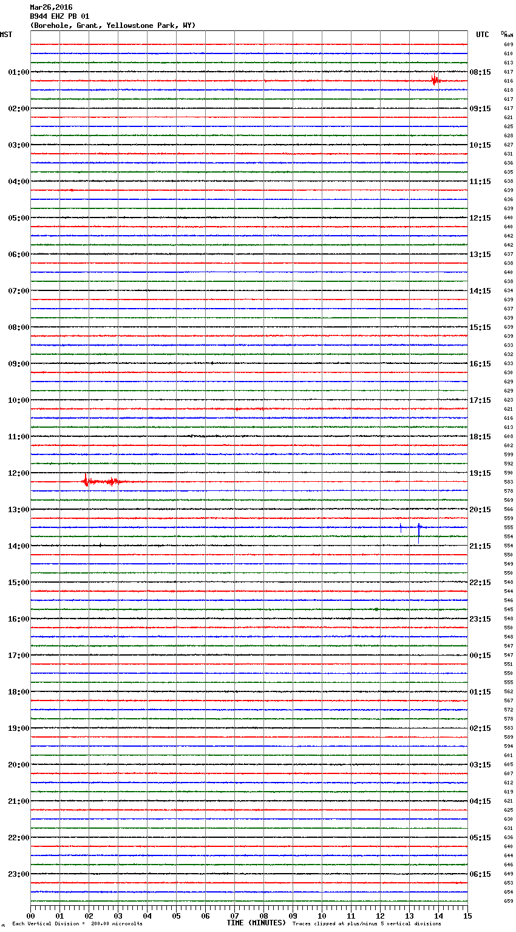The height and width of the screenshot is (932, 516).
Task: Click the 23:15 UTC time label
Action: click(480, 619)
